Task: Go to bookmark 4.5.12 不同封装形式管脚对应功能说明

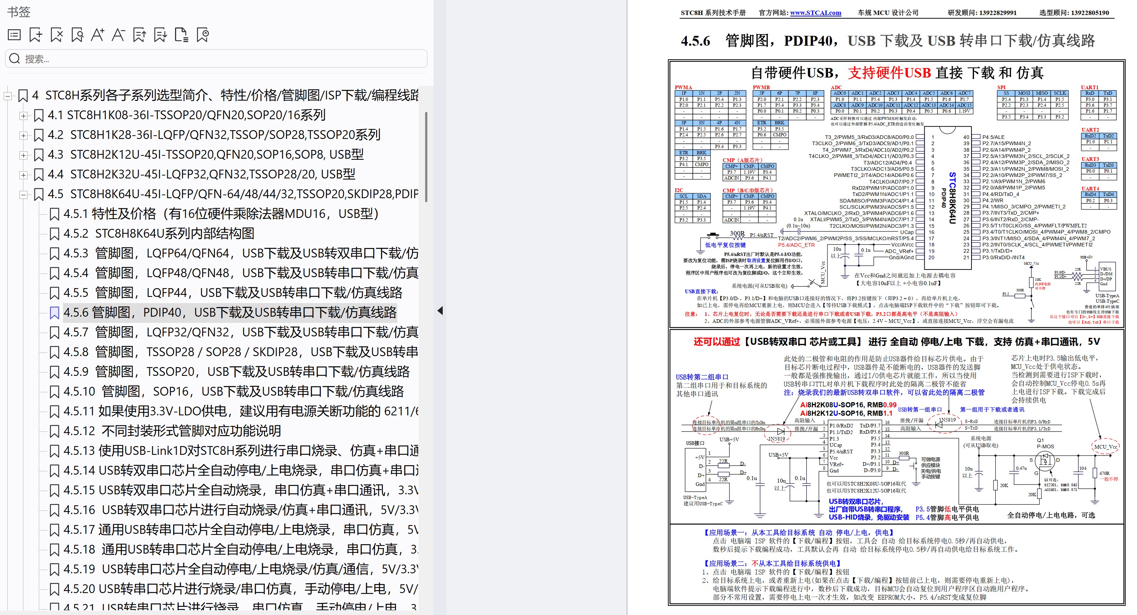Action: click(172, 431)
